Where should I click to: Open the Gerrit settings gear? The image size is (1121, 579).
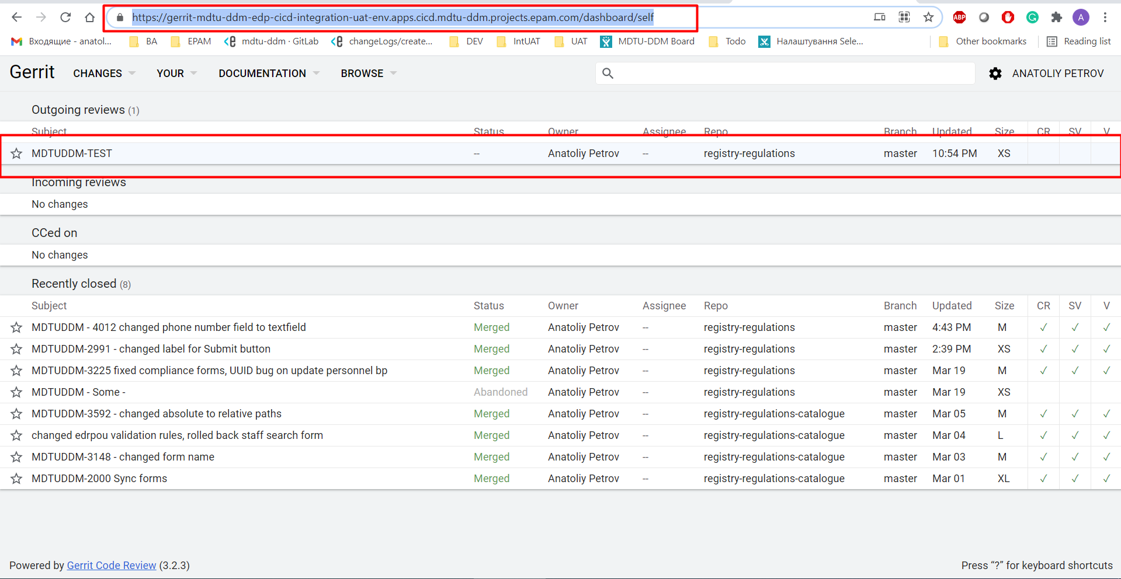995,74
